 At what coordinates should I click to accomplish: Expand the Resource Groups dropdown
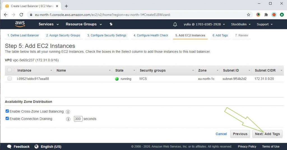point(84,24)
